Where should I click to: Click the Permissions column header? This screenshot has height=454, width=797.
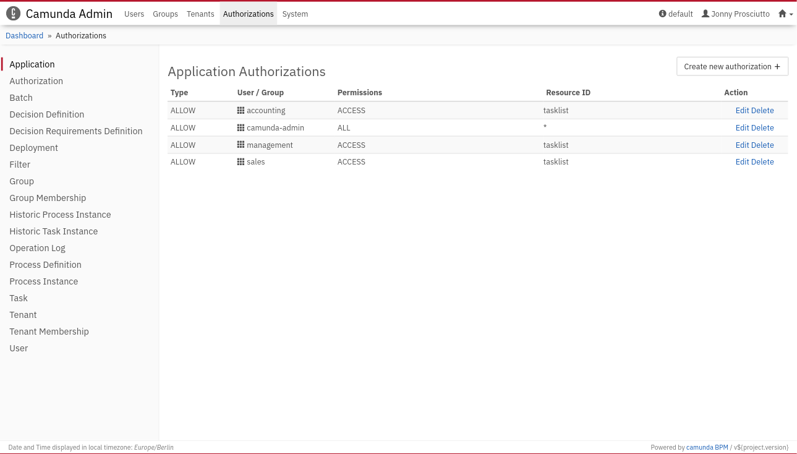(x=360, y=92)
